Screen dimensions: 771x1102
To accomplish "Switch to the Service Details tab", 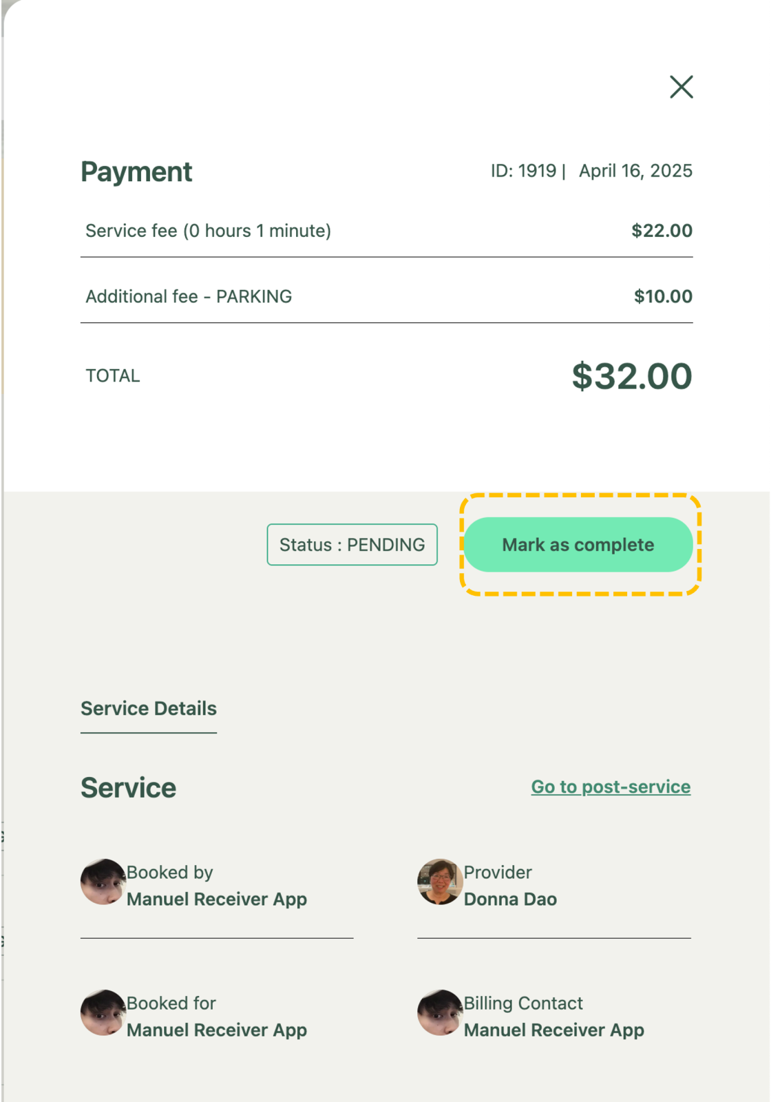I will 149,709.
